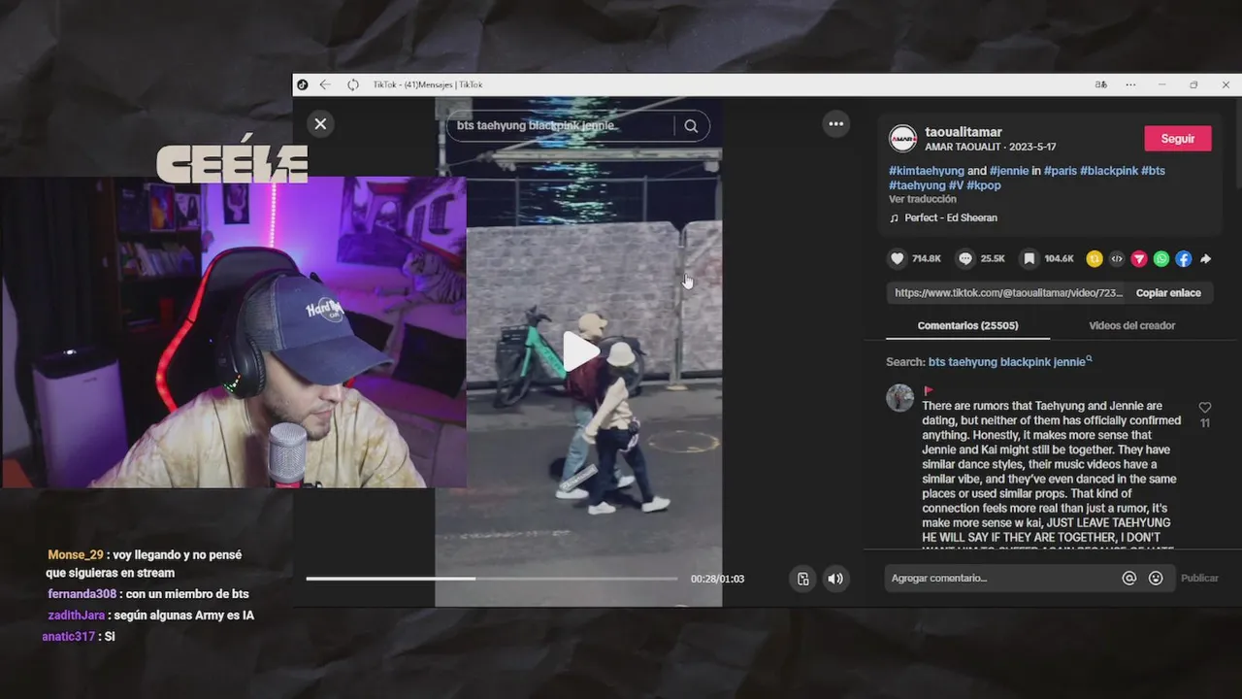Viewport: 1242px width, 699px height.
Task: Open the emoji picker in comment box
Action: coord(1156,578)
